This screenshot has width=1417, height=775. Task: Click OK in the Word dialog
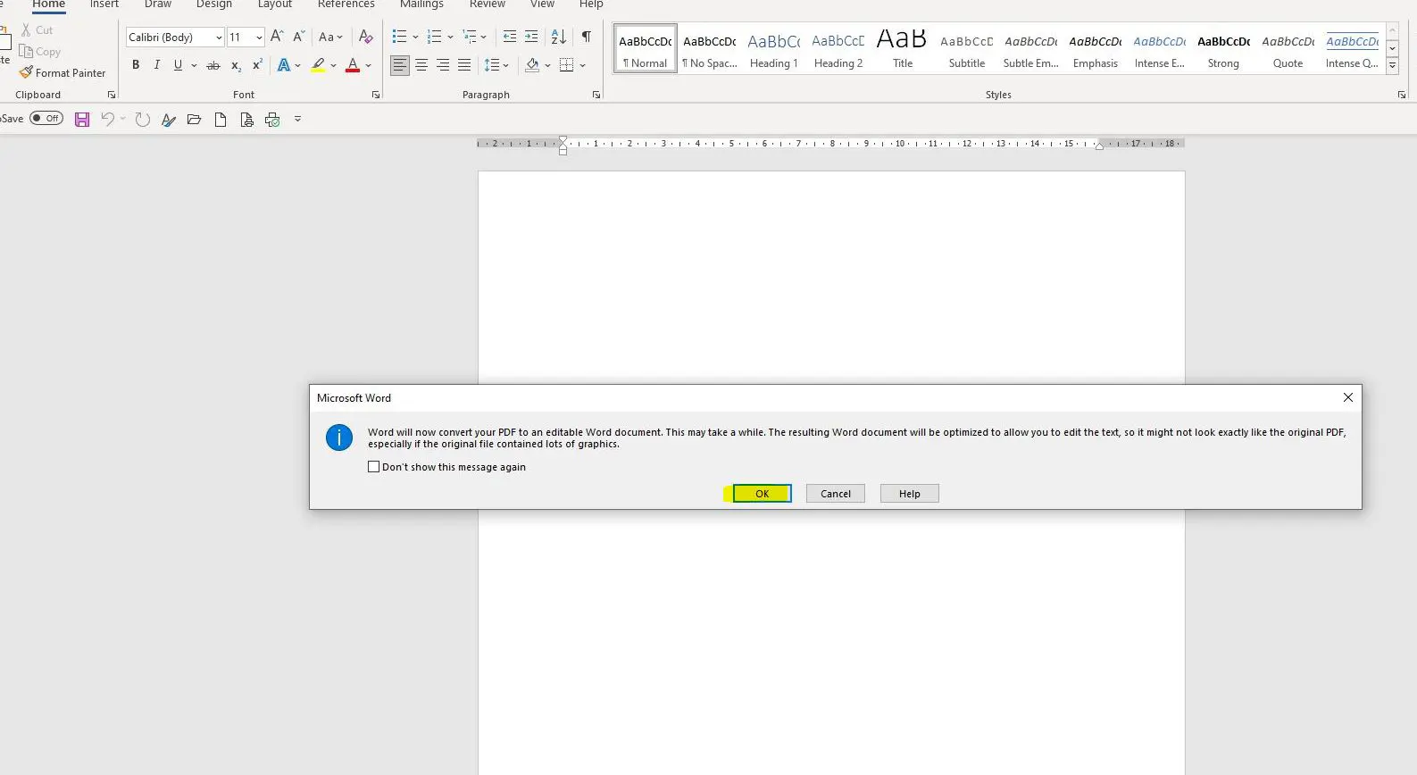(762, 494)
